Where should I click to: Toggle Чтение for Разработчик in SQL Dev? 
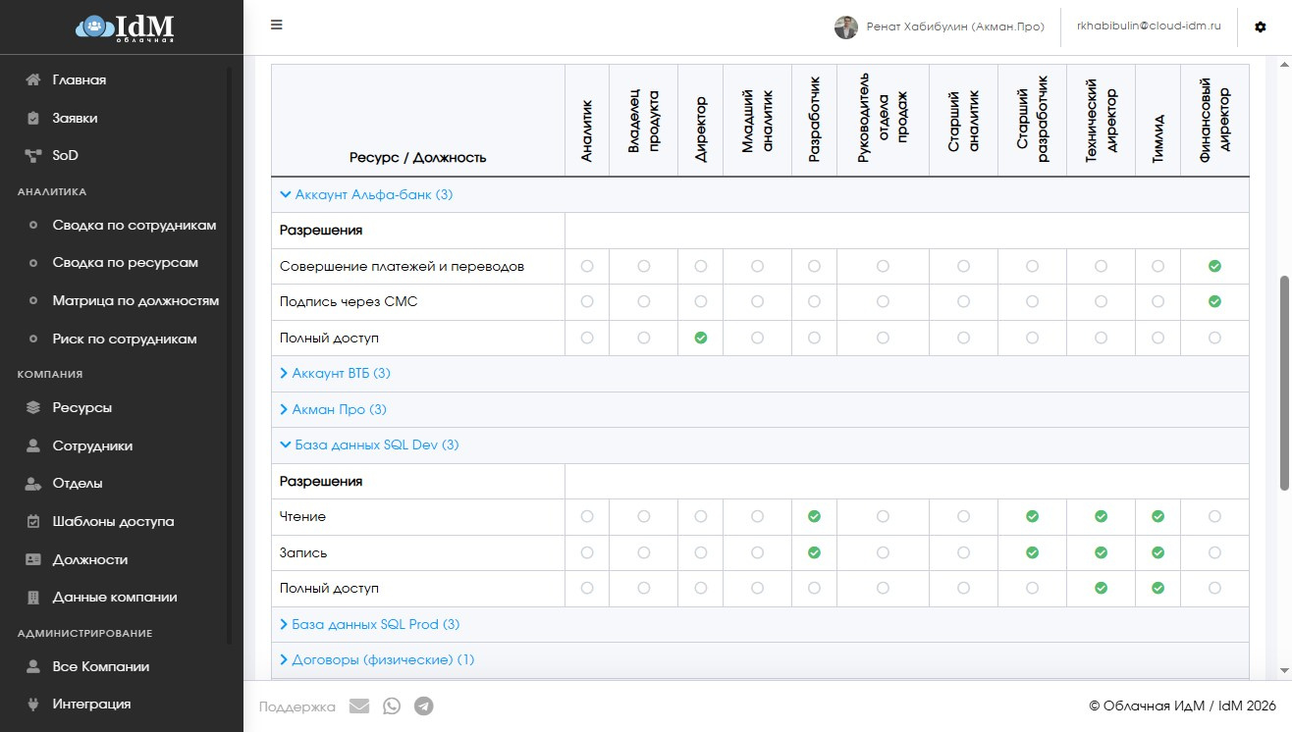point(814,516)
